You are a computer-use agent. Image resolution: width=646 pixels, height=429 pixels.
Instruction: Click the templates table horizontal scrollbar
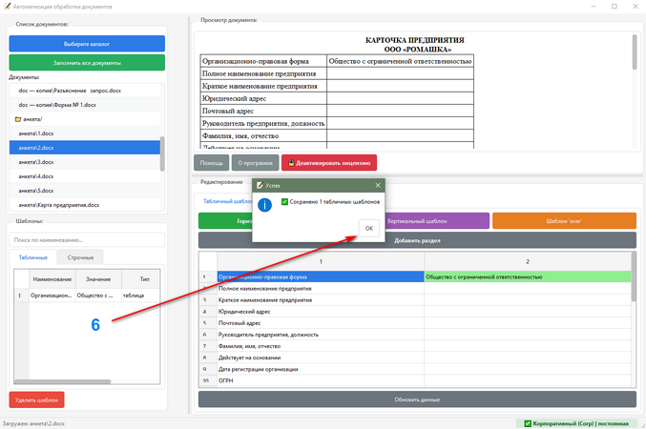pyautogui.click(x=62, y=381)
